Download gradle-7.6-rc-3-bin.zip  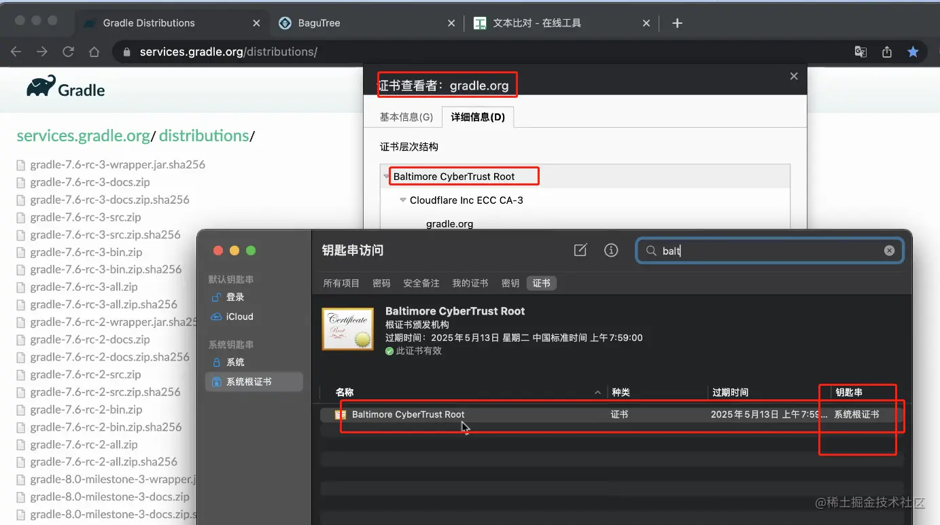[x=86, y=252]
